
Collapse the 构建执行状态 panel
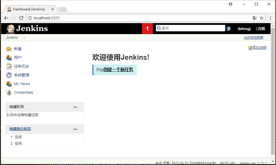[75, 129]
